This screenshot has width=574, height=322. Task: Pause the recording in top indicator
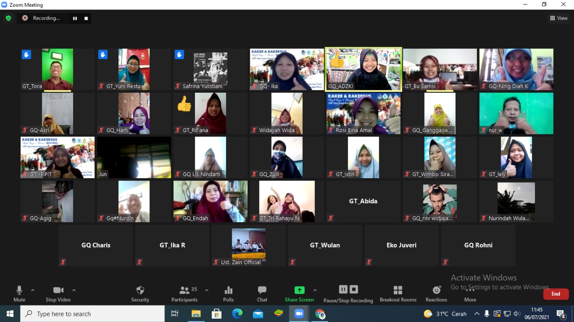[75, 18]
